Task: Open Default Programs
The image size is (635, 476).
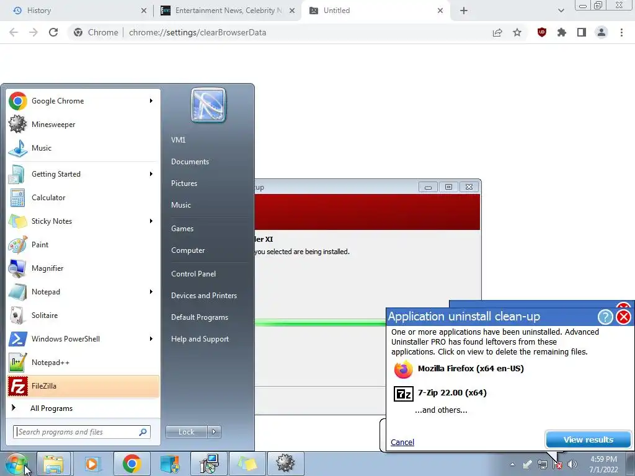Action: point(200,317)
